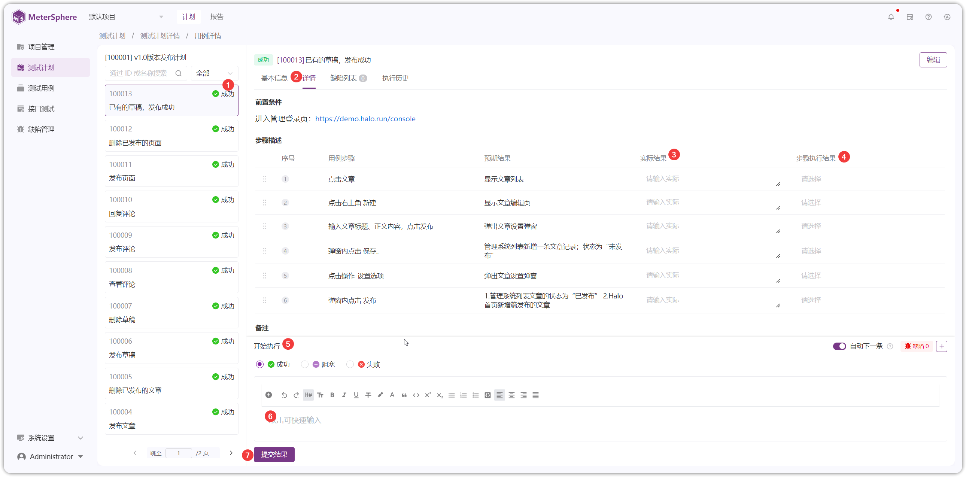The image size is (966, 477).
Task: Toggle the 自动下一条 switch
Action: coord(839,346)
